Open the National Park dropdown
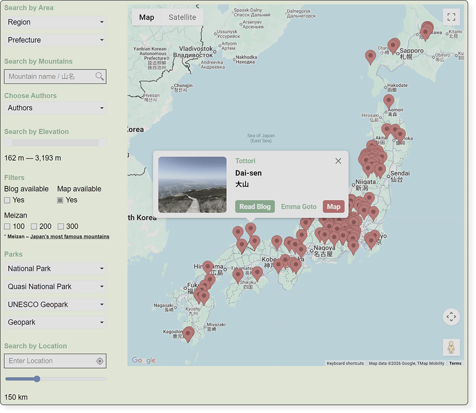Image resolution: width=476 pixels, height=413 pixels. pos(55,269)
